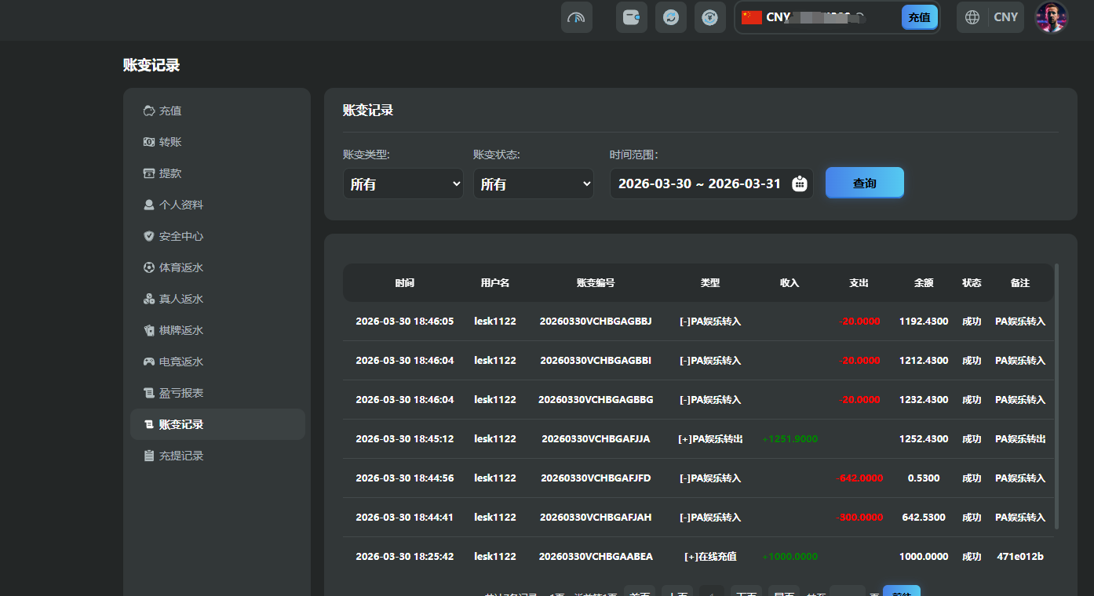Click the refresh balance icon

pyautogui.click(x=670, y=17)
